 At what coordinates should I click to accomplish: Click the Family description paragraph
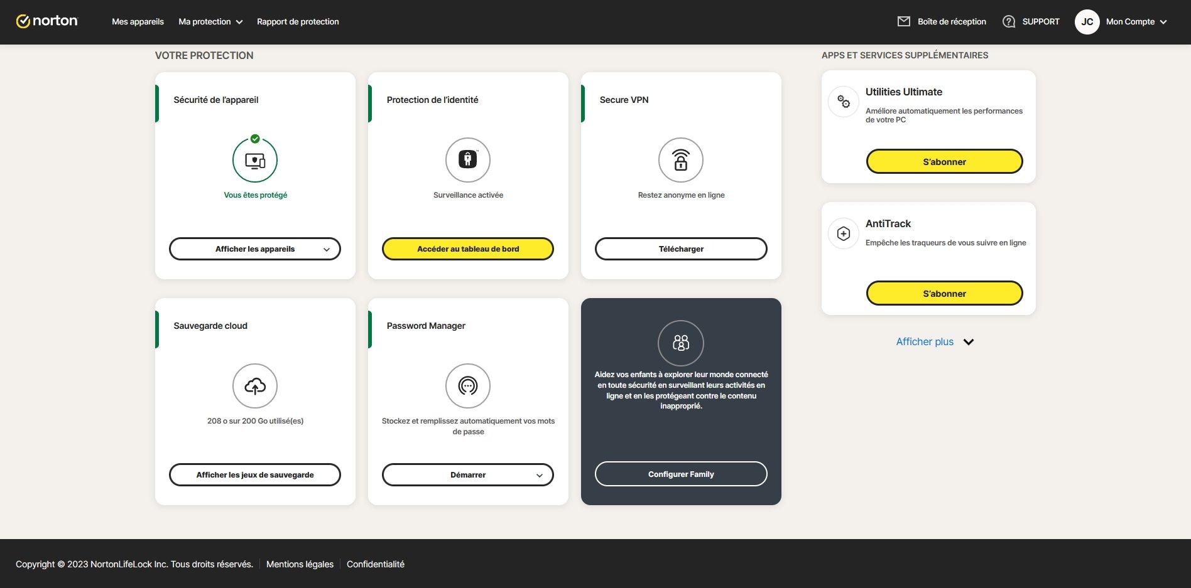(x=681, y=390)
